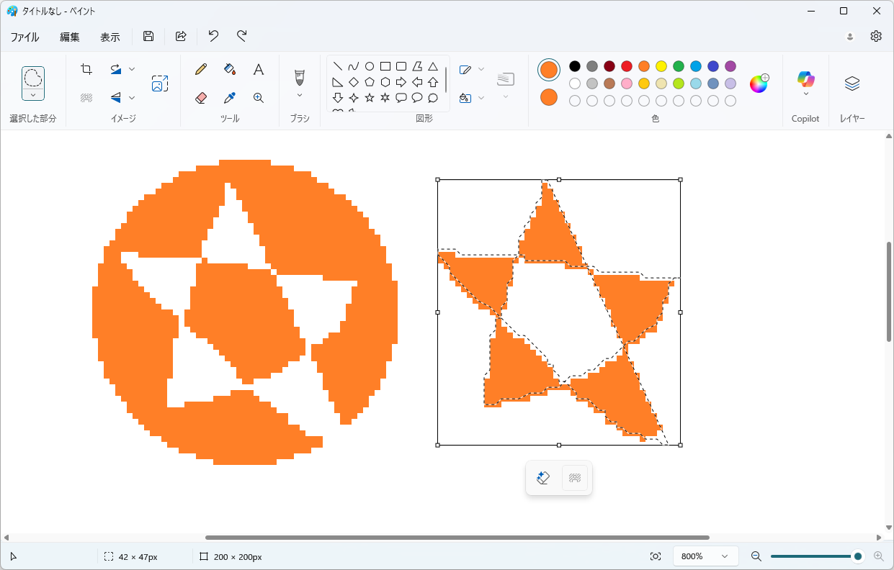Open the 編集 menu
Image resolution: width=894 pixels, height=570 pixels.
[x=70, y=37]
